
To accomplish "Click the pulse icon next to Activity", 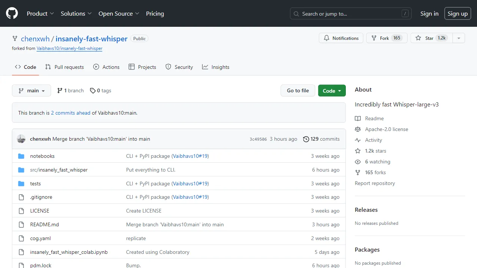I will point(358,140).
